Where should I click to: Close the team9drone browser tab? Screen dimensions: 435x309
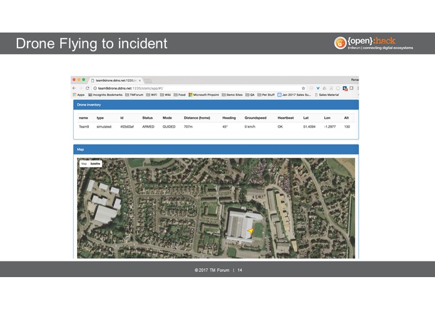coord(140,80)
